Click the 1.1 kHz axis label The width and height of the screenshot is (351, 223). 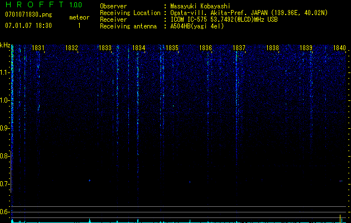click(4, 72)
